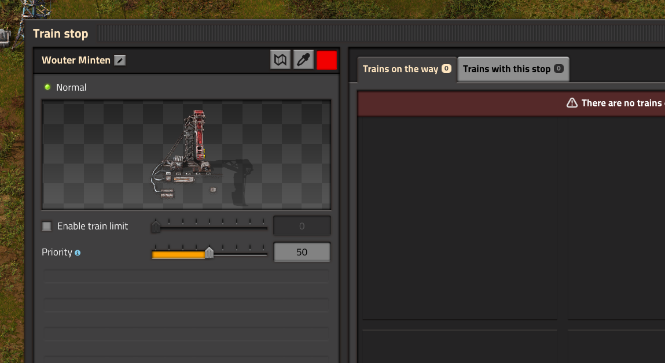Viewport: 665px width, 363px height.
Task: Show the Priority info tooltip icon
Action: 78,253
